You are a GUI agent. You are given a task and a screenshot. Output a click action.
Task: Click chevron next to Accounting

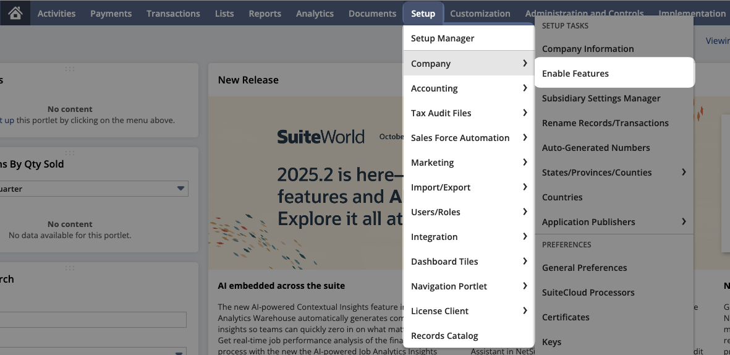coord(525,88)
